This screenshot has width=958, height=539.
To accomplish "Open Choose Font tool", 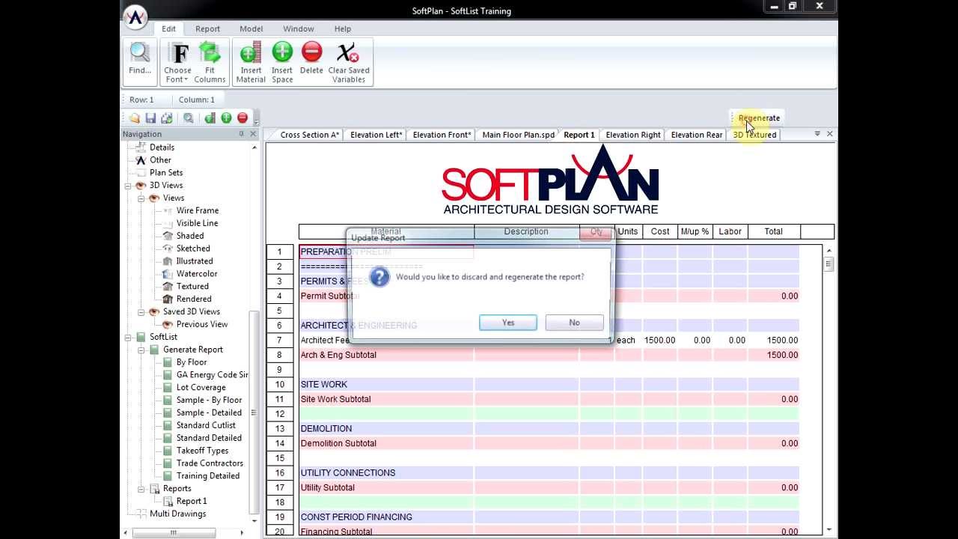I will 177,62.
